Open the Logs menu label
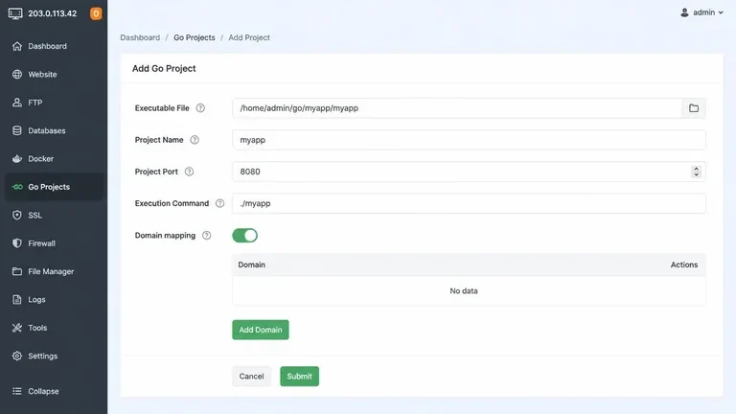This screenshot has height=414, width=736. 36,299
